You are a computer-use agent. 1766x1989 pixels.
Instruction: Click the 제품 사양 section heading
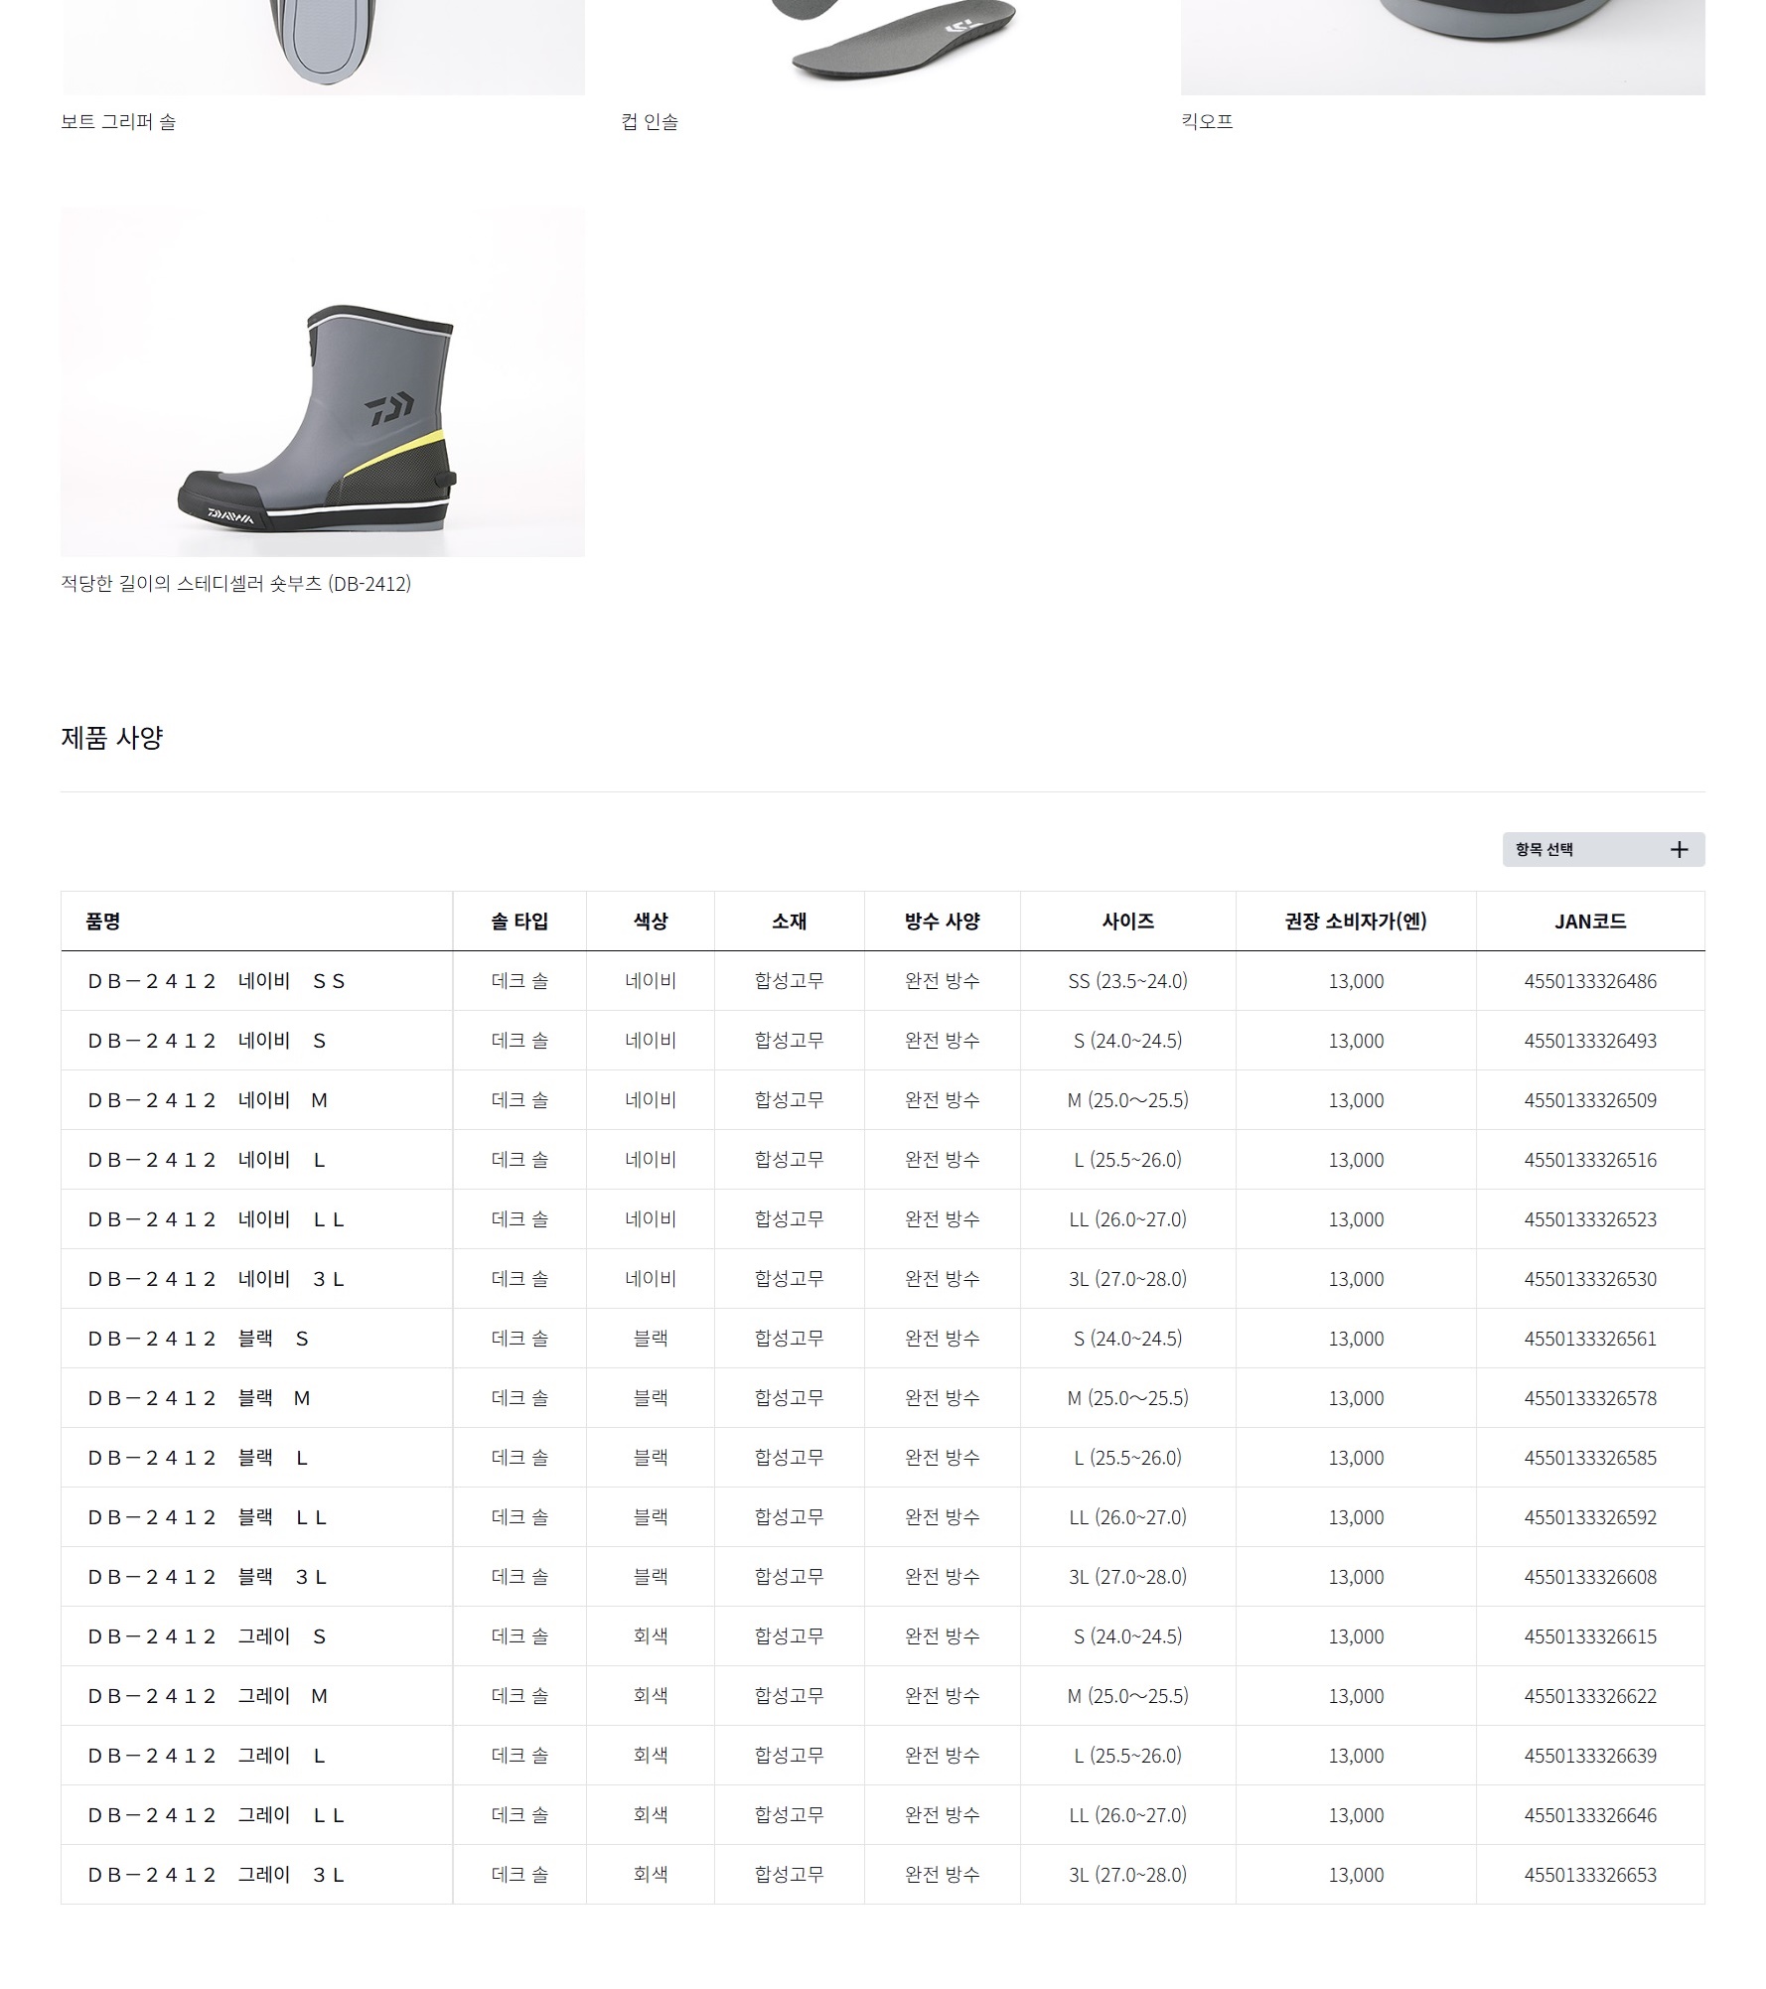click(112, 738)
